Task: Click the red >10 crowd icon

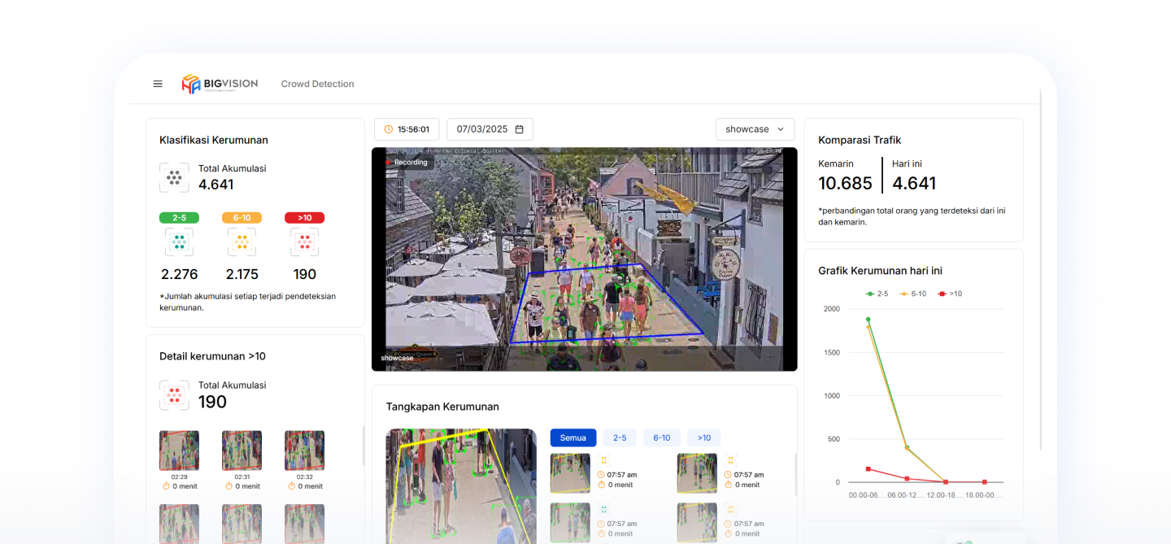Action: click(x=304, y=242)
